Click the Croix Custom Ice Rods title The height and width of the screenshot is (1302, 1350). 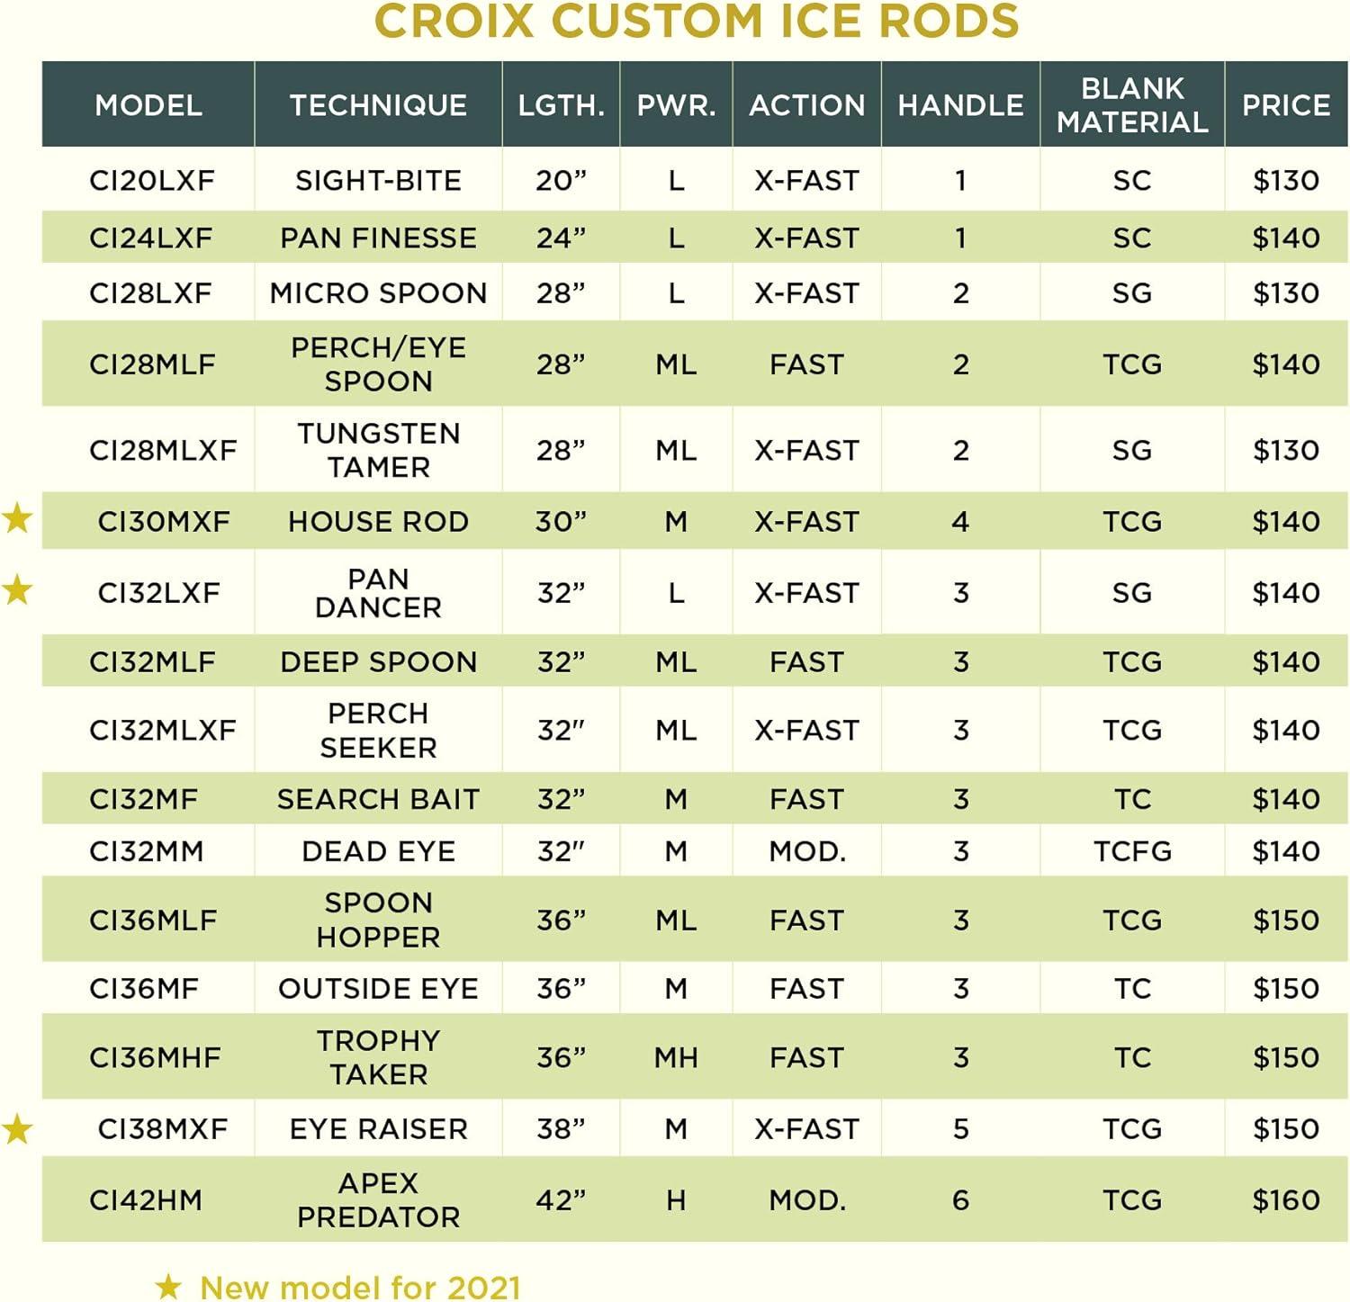[x=696, y=22]
